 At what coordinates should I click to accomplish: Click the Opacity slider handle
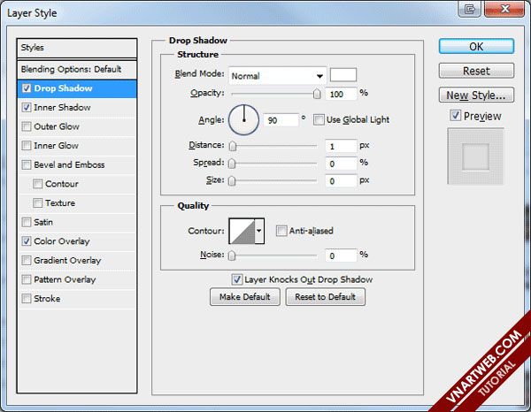pyautogui.click(x=316, y=94)
